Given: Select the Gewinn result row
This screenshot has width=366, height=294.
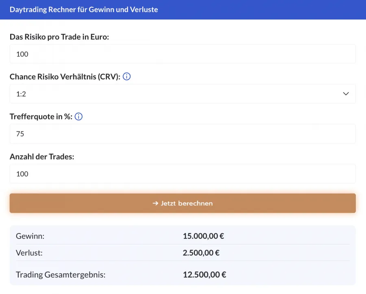Looking at the screenshot, I should pos(183,236).
